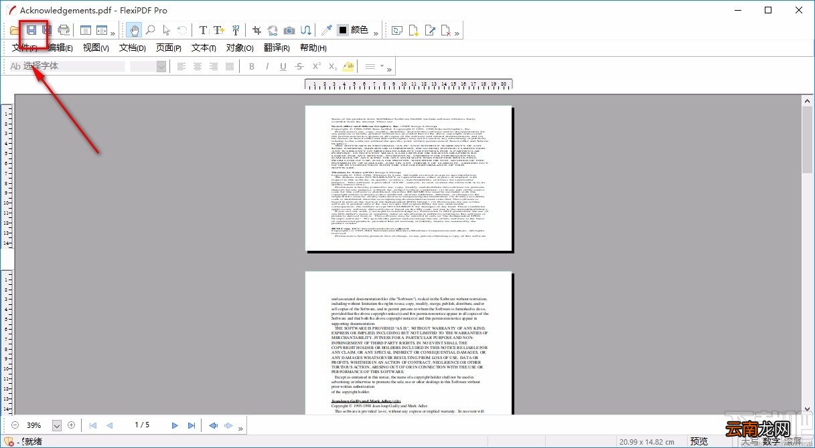
Task: Click the delete page icon with red X
Action: click(x=447, y=30)
